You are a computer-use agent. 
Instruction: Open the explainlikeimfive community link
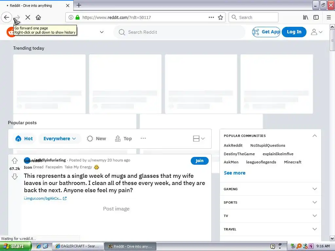278,154
